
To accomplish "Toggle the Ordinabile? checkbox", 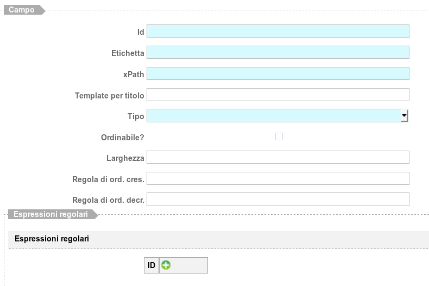I will [279, 137].
